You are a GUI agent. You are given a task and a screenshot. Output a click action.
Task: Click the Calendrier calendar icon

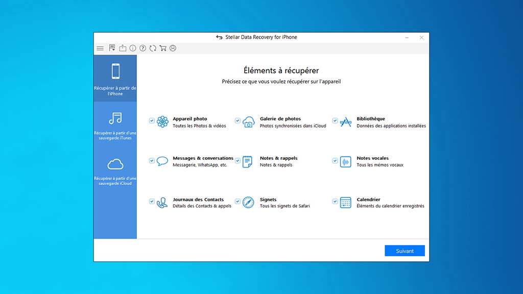coord(346,203)
